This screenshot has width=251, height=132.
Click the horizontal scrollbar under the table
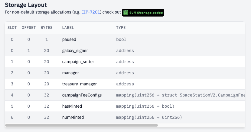[82, 125]
